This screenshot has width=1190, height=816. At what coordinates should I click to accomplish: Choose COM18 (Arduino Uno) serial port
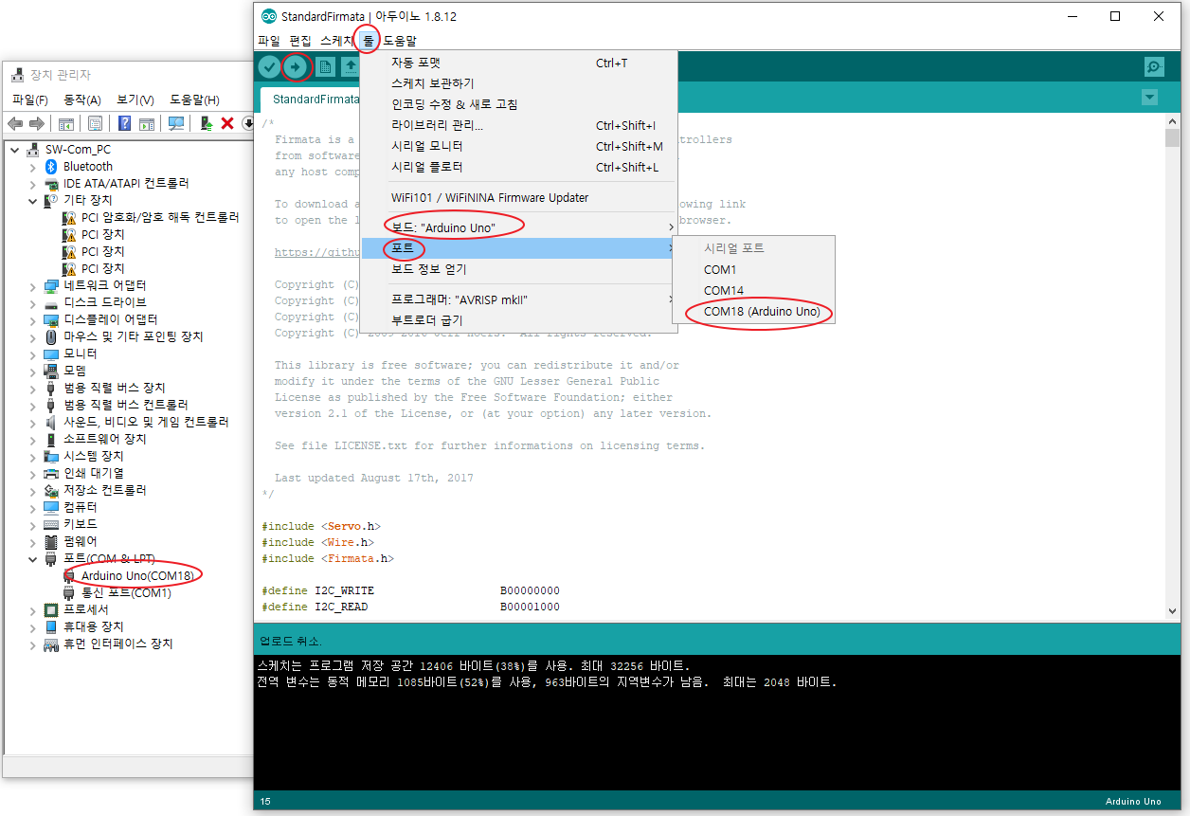coord(754,312)
